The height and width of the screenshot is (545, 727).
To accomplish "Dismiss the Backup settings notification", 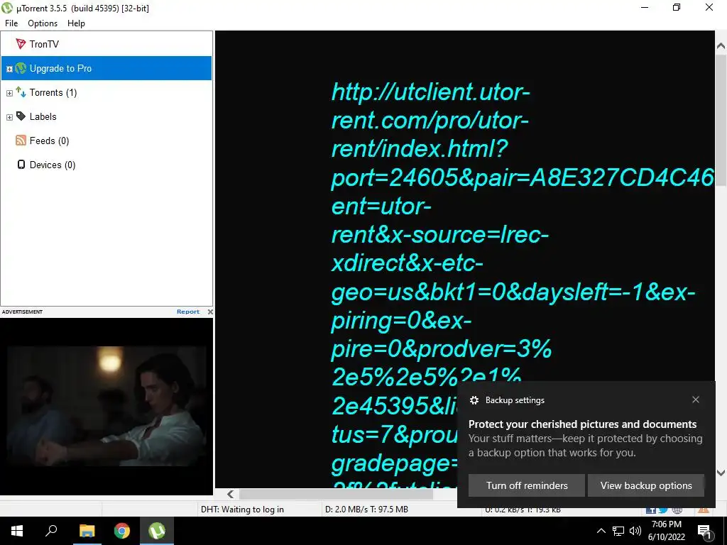I will 696,400.
